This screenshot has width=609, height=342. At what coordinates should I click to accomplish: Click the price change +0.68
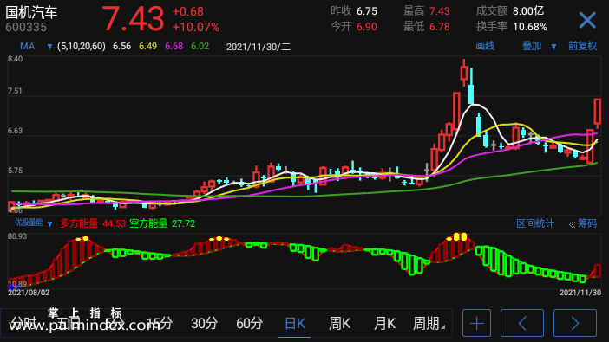point(188,11)
